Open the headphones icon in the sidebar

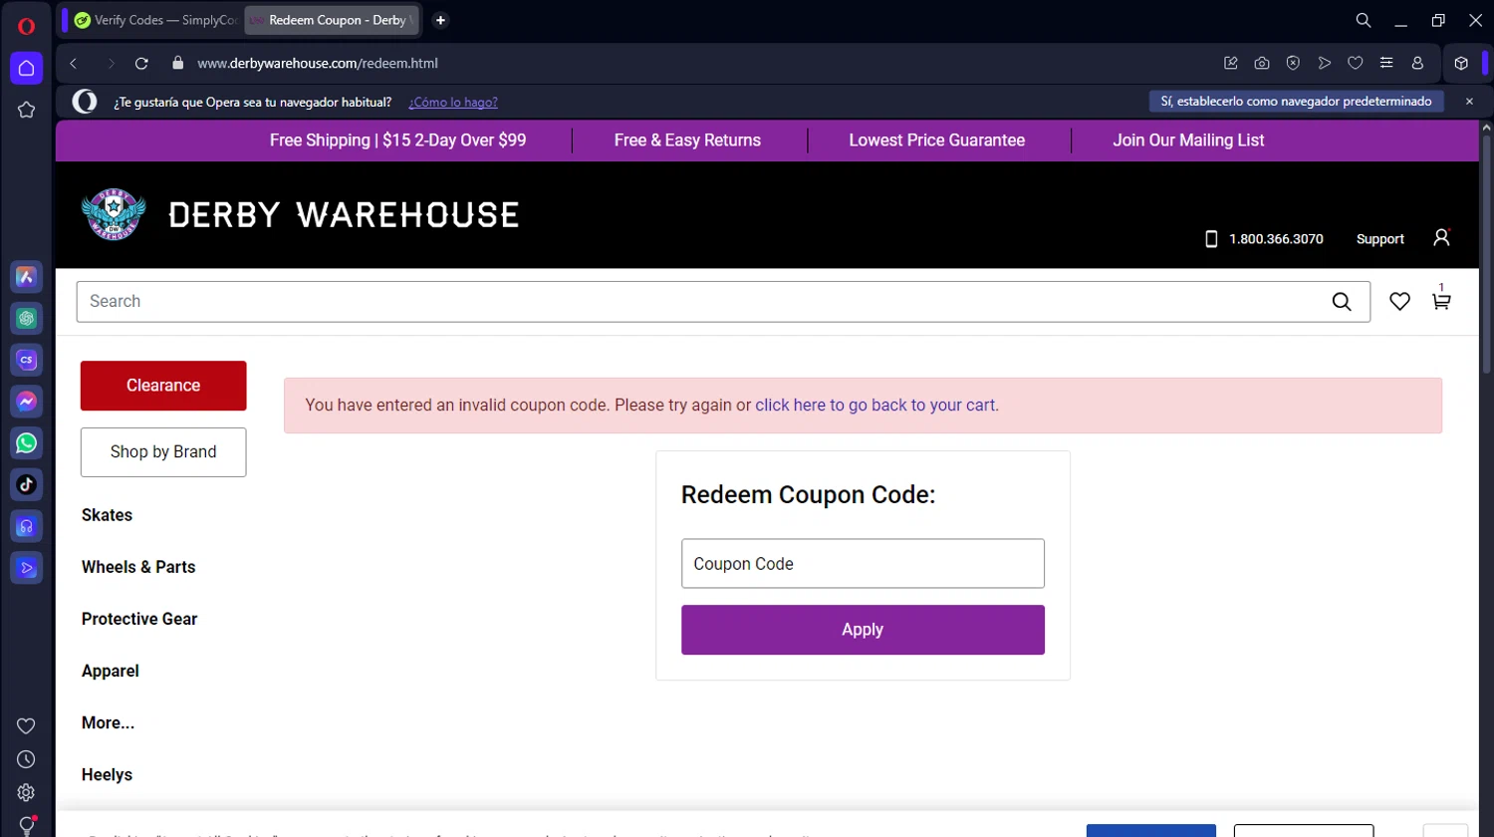coord(27,526)
